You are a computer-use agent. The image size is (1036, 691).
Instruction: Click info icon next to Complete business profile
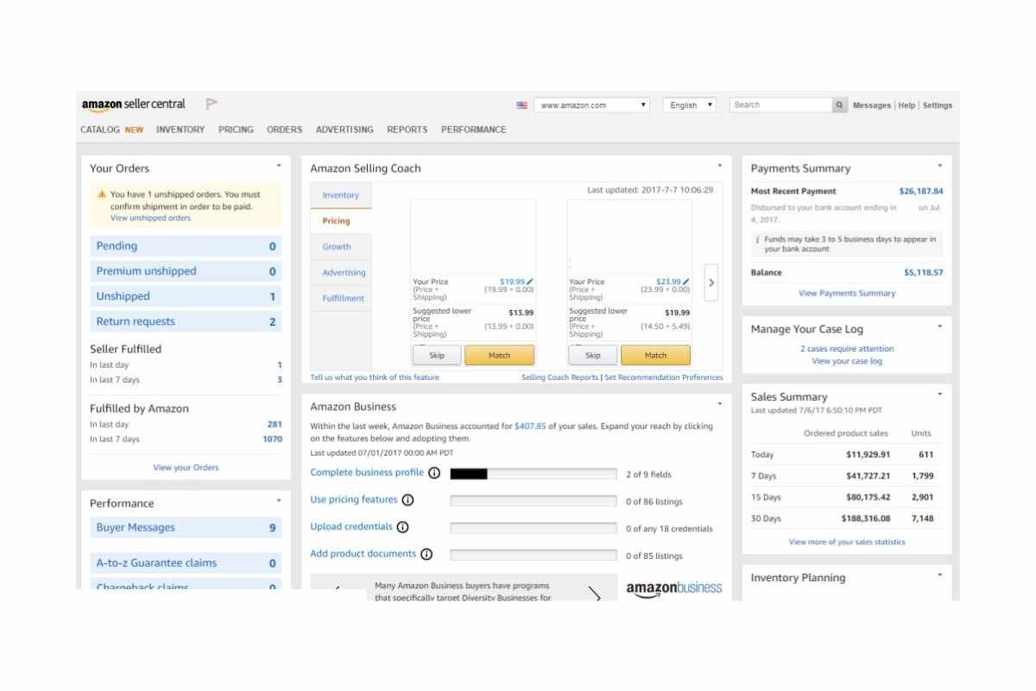coord(434,473)
